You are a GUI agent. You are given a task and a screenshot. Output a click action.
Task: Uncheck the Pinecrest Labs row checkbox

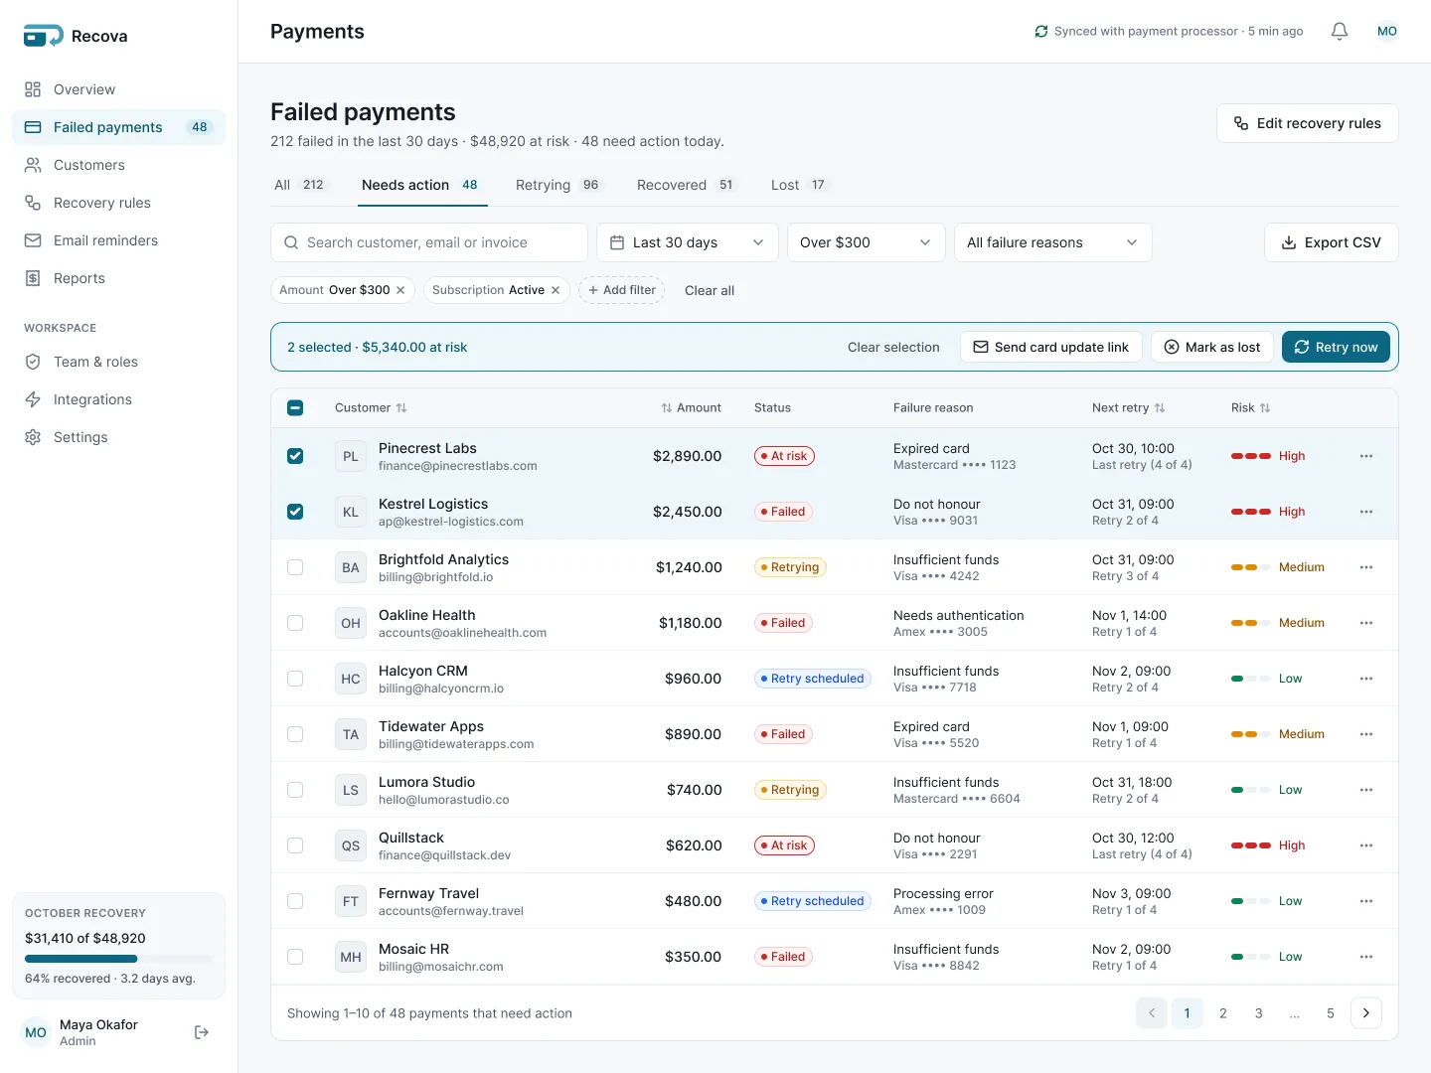point(295,456)
